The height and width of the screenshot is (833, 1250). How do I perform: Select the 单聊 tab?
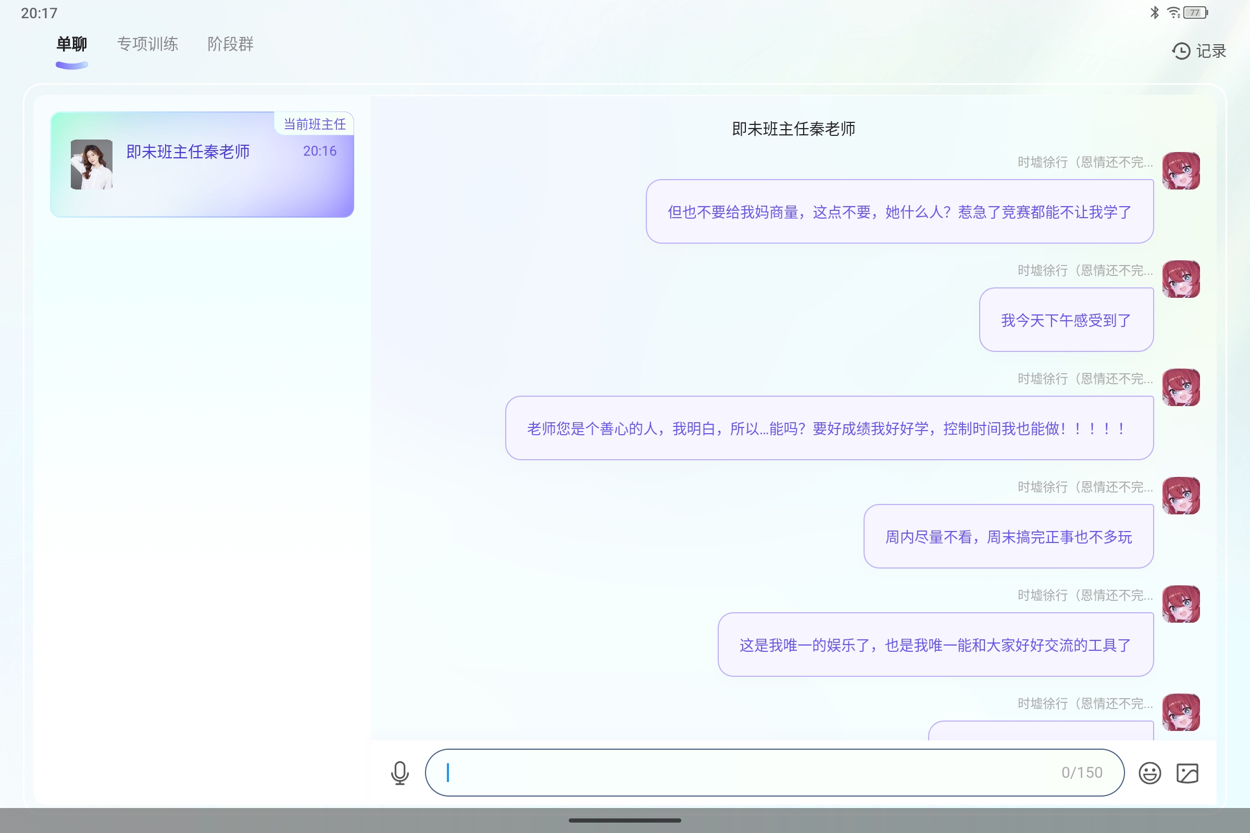coord(72,44)
